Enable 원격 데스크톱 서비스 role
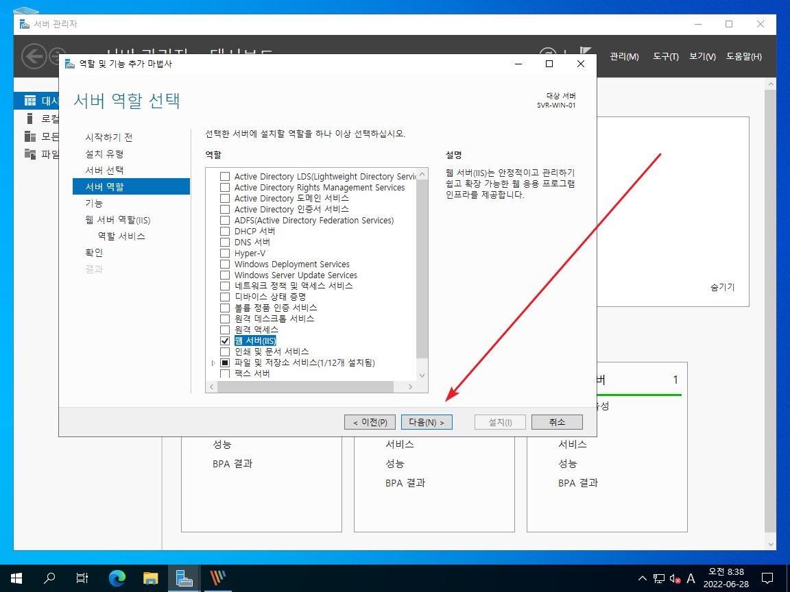 click(x=225, y=319)
